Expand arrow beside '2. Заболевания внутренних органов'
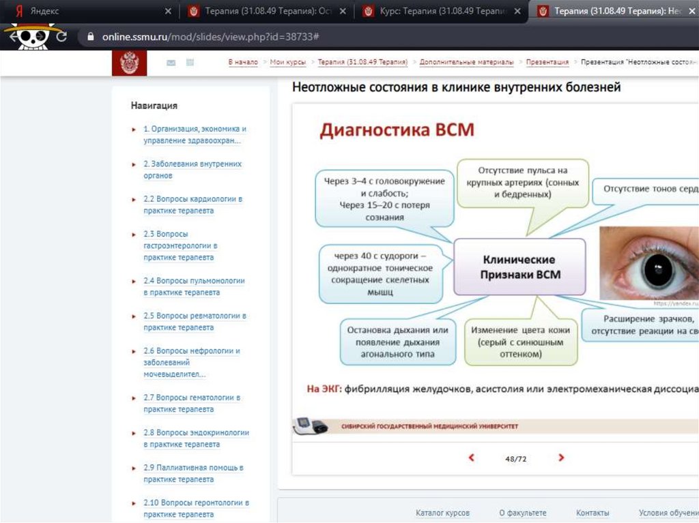Viewport: 699px width, 523px height. [134, 164]
